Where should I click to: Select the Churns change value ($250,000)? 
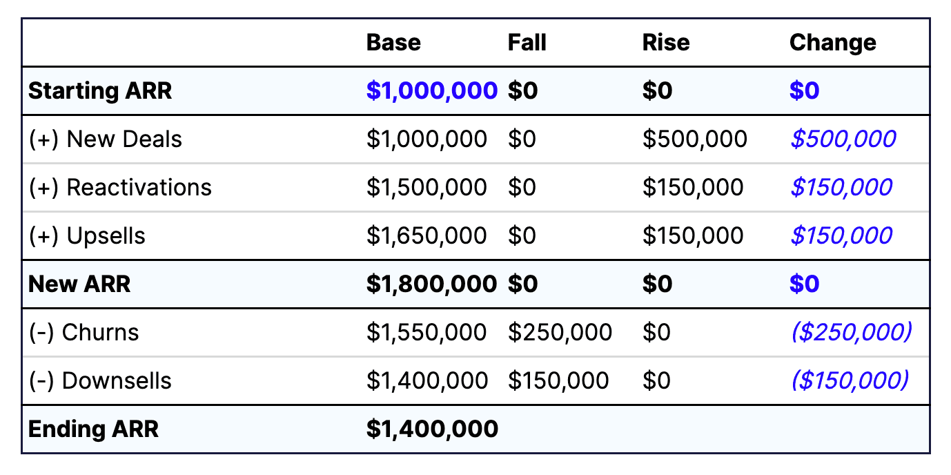[x=852, y=333]
